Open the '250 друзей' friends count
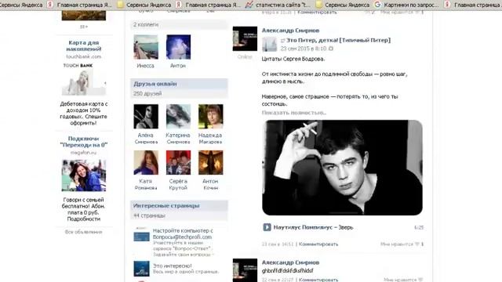The width and height of the screenshot is (502, 282). click(x=147, y=94)
